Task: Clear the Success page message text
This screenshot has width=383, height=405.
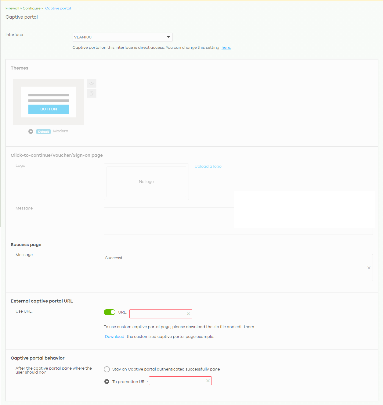Action: pyautogui.click(x=369, y=268)
